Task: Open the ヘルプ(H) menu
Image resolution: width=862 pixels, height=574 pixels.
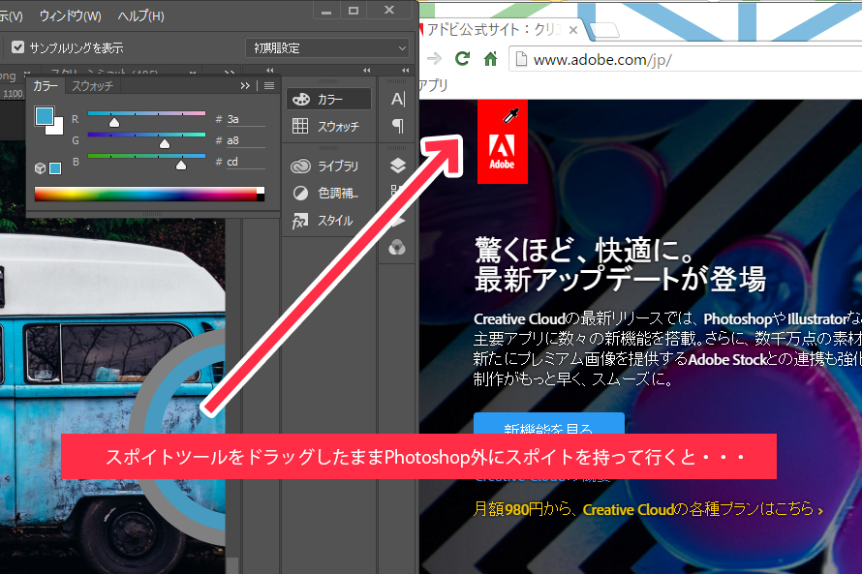Action: 140,15
